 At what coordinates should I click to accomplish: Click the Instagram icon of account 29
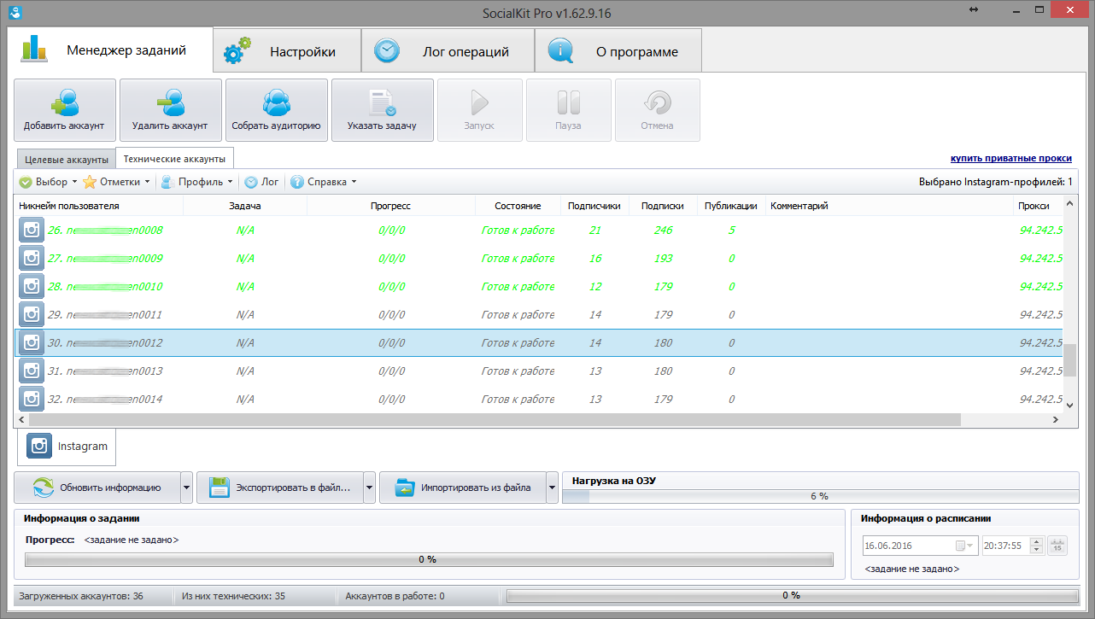32,315
